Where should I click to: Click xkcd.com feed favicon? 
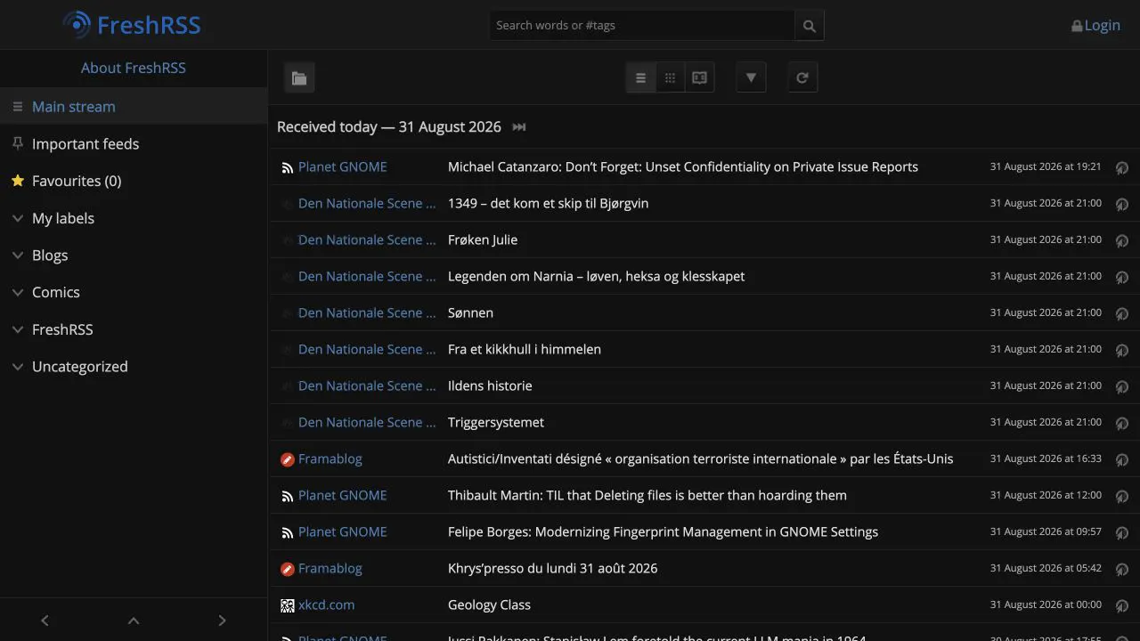[288, 605]
